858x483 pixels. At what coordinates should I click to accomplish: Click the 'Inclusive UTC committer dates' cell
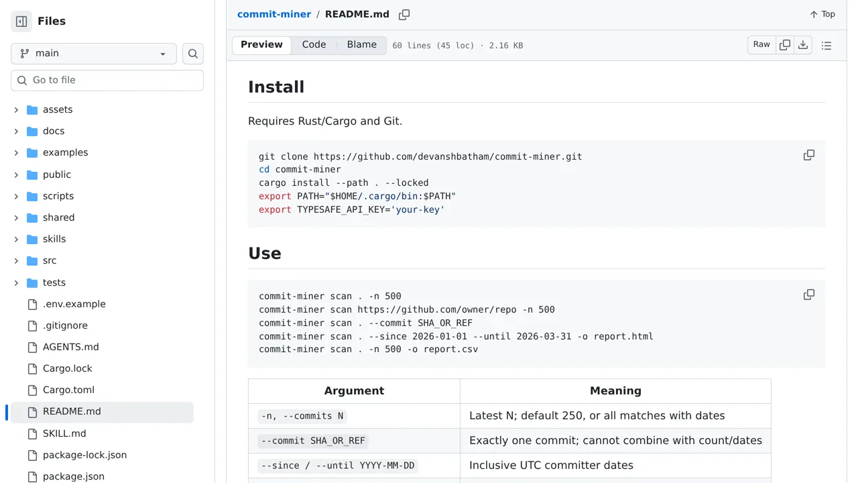(x=615, y=466)
